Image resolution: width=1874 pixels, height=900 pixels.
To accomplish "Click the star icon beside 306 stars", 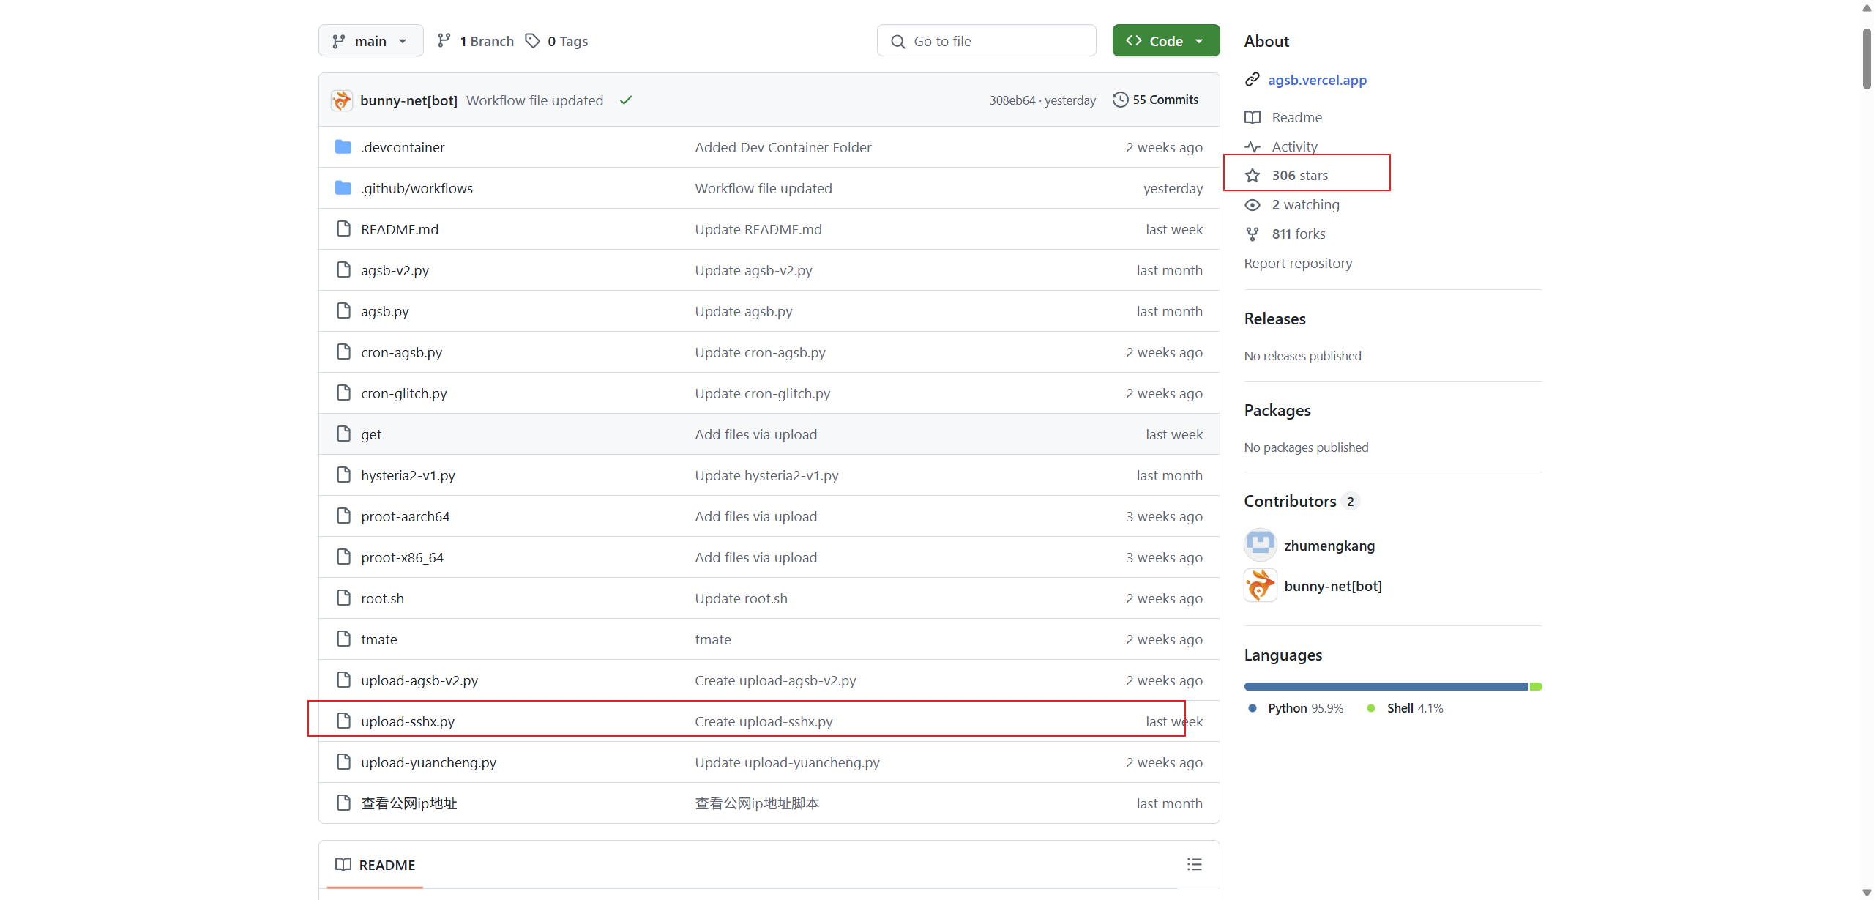I will 1253,175.
